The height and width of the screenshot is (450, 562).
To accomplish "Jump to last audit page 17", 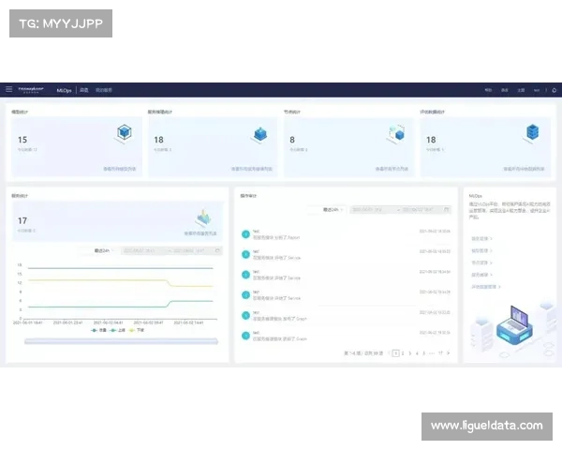I will pyautogui.click(x=440, y=353).
